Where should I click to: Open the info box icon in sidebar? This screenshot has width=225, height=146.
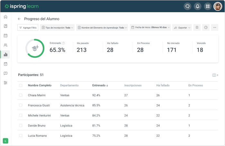(x=5, y=64)
